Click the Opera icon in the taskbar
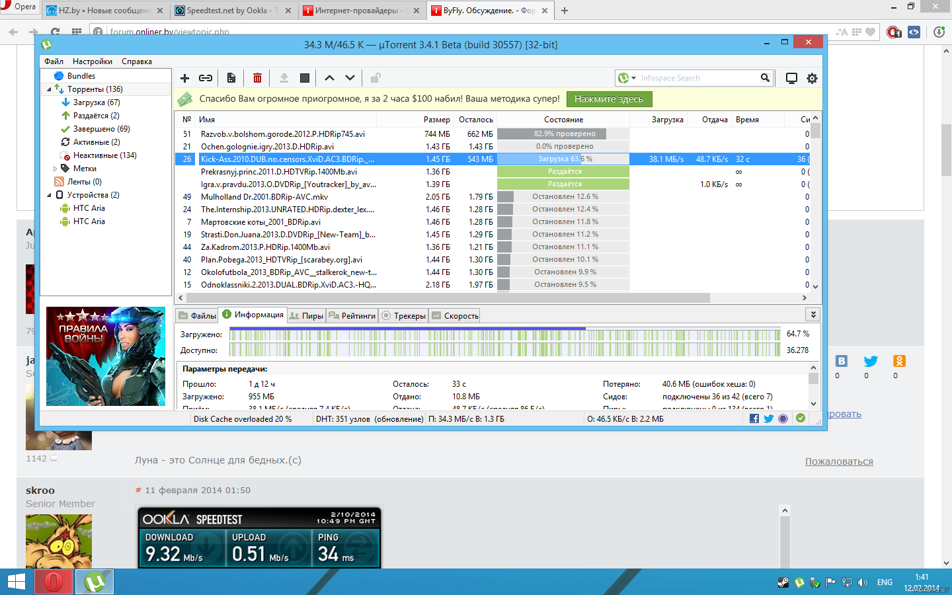This screenshot has width=952, height=595. [x=54, y=582]
